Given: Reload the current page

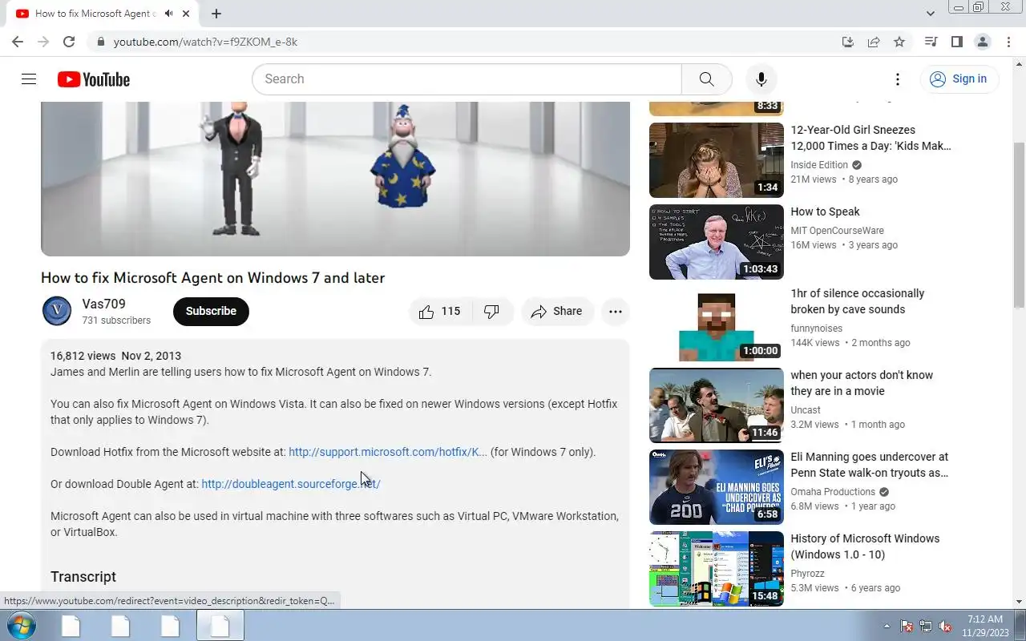Looking at the screenshot, I should pos(69,42).
